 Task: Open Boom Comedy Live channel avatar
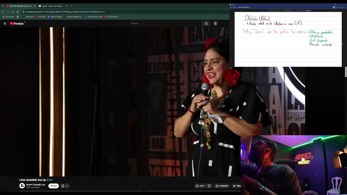coord(22,186)
